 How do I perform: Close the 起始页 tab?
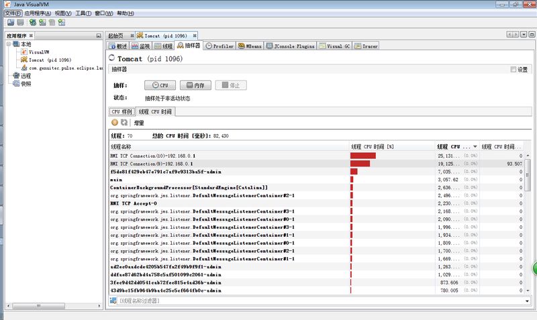coord(132,36)
